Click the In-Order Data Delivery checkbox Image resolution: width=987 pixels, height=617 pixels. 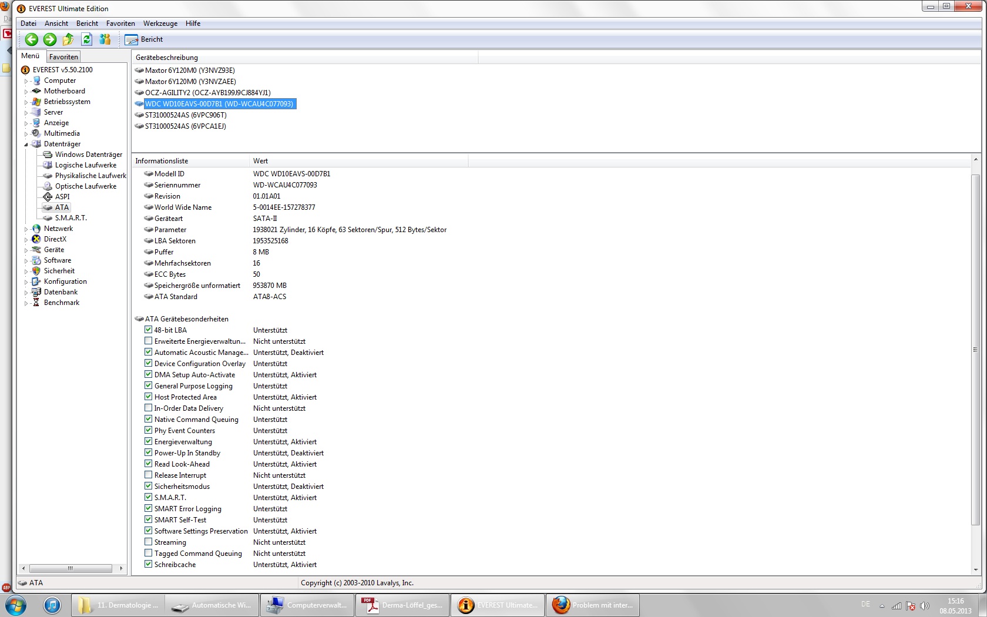[x=149, y=408]
